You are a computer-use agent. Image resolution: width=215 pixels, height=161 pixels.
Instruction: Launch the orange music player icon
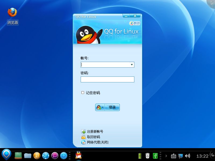pyautogui.click(x=37, y=156)
